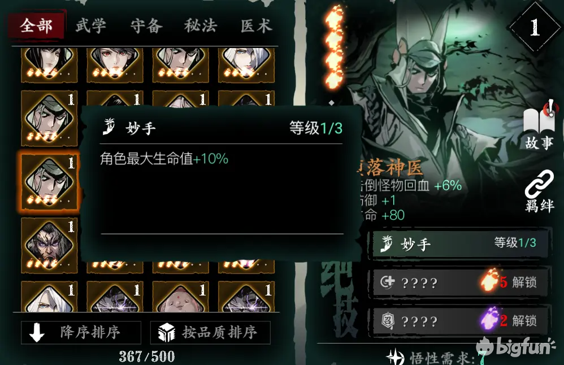Select the highlighted green-hat healer card
Image resolution: width=564 pixels, height=365 pixels.
pos(49,181)
